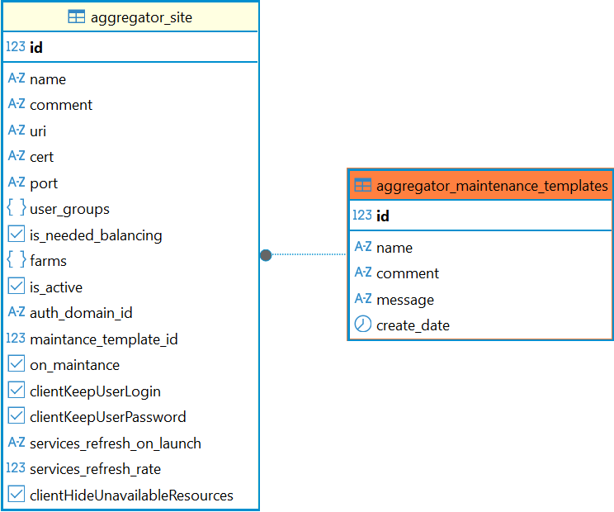
Task: Click the checkbox icon for is_needed_balancing
Action: click(x=17, y=235)
